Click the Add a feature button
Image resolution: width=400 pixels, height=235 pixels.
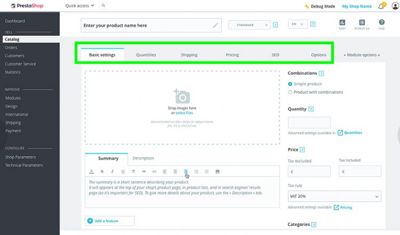click(110, 221)
